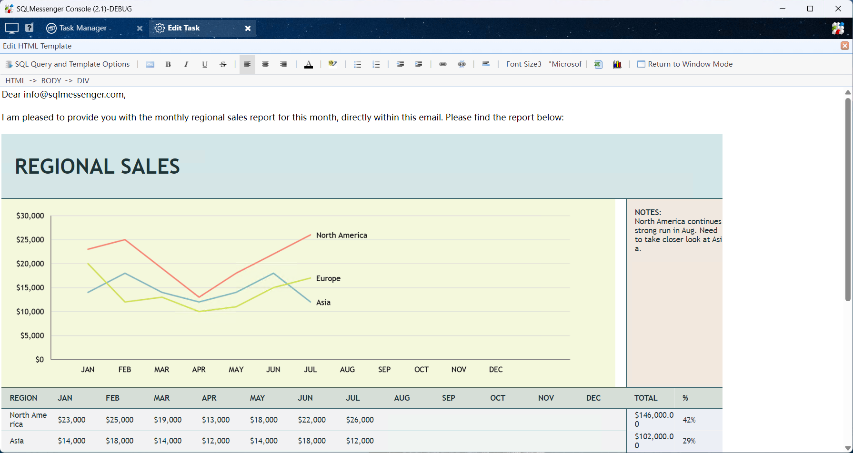Insert a numbered list

[x=376, y=64]
